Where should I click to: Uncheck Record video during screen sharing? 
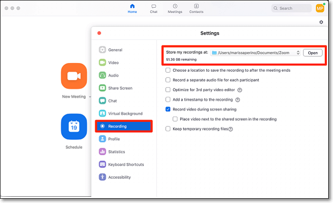click(x=168, y=109)
